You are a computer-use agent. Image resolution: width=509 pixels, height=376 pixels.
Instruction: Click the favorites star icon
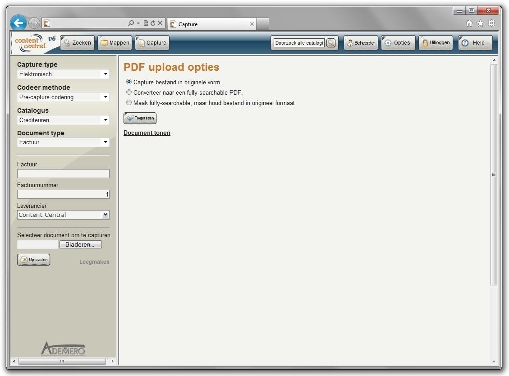(x=480, y=23)
